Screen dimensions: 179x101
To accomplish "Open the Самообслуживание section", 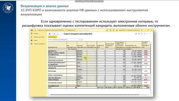I will pyautogui.click(x=39, y=44).
